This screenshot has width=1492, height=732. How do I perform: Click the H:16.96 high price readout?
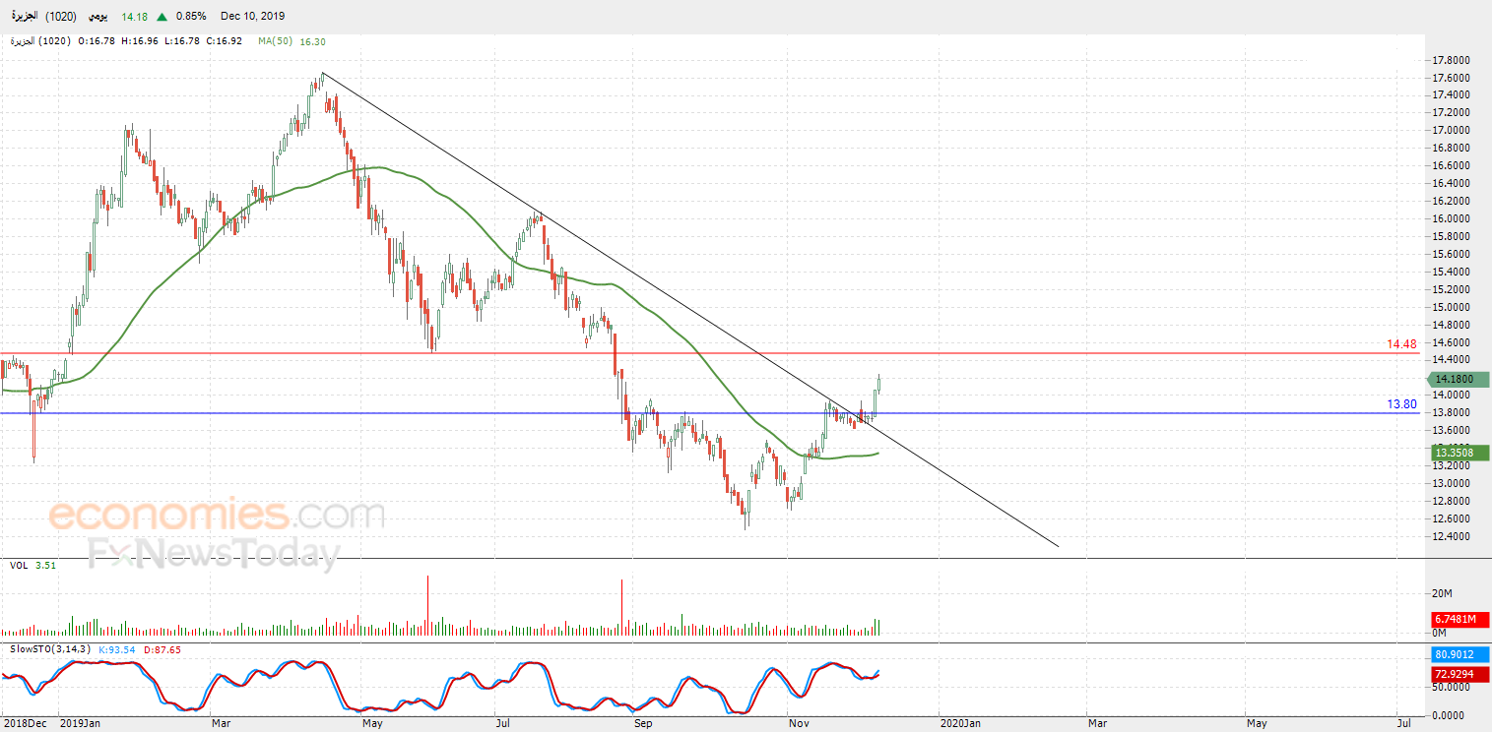pos(140,41)
